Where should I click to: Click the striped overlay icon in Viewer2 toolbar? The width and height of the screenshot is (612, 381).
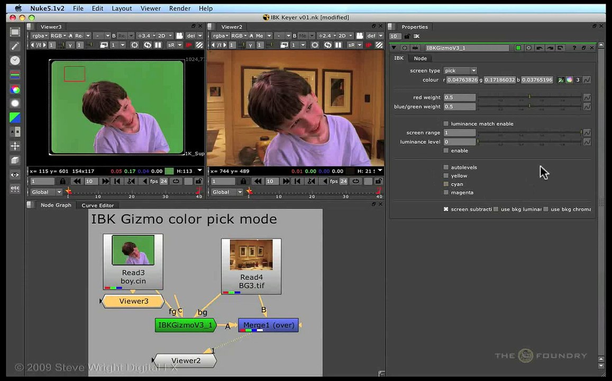(379, 45)
